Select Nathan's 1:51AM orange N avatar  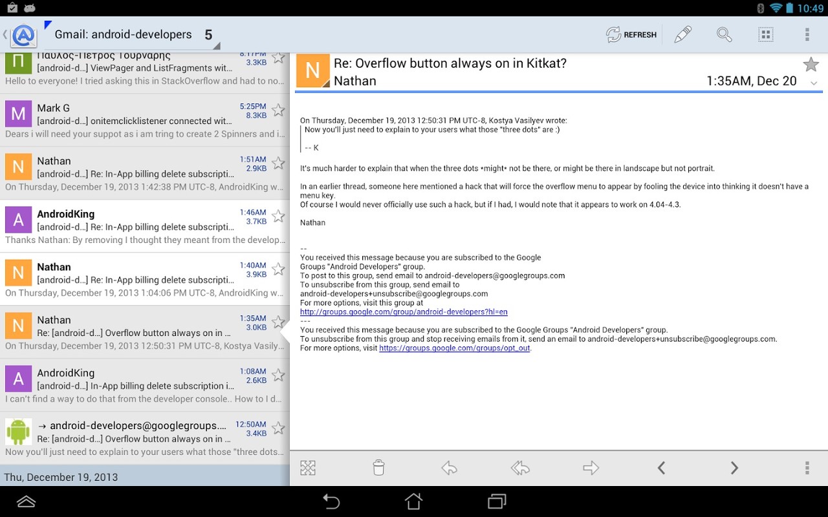click(x=18, y=167)
